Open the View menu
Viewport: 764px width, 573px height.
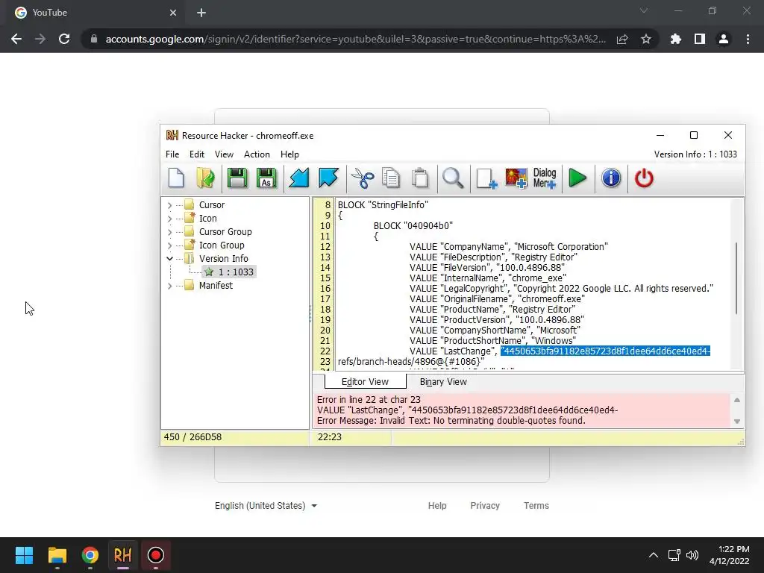click(x=224, y=154)
